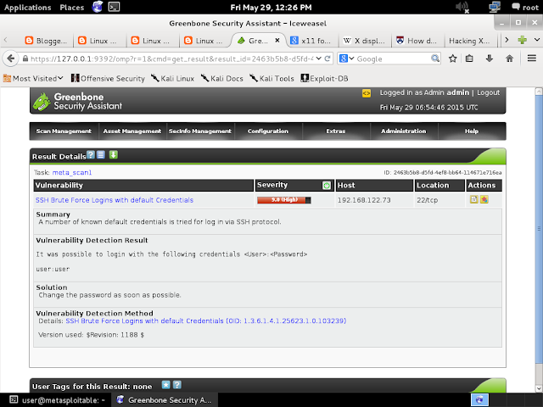Go to the browser home page
The image size is (543, 407).
509,59
